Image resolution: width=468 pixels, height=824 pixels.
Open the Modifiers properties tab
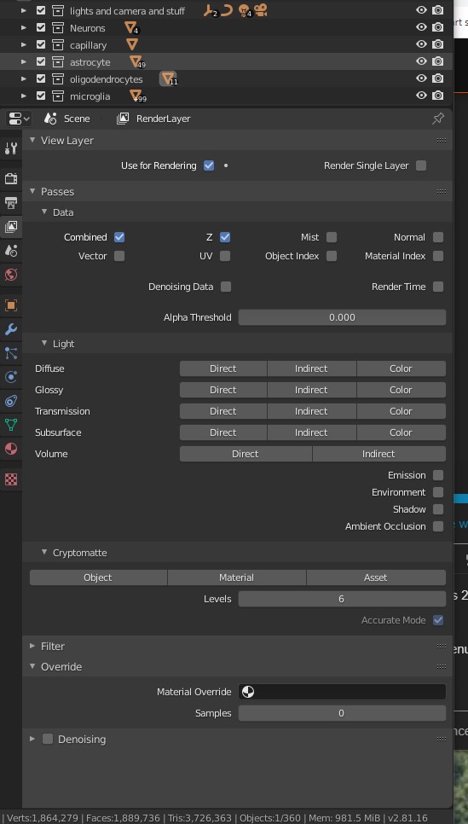click(11, 329)
